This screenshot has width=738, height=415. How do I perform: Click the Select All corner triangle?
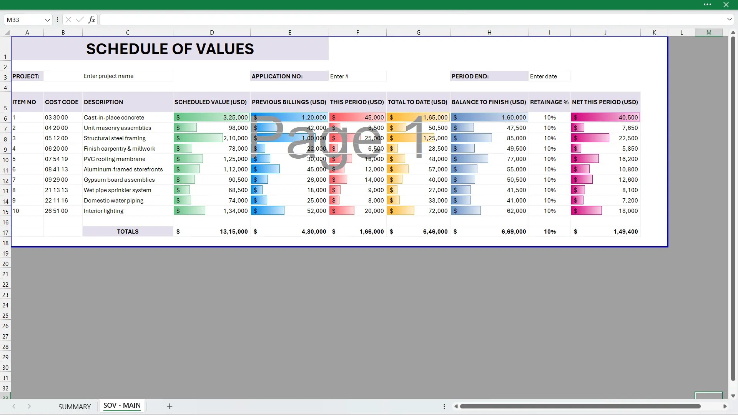pyautogui.click(x=7, y=33)
